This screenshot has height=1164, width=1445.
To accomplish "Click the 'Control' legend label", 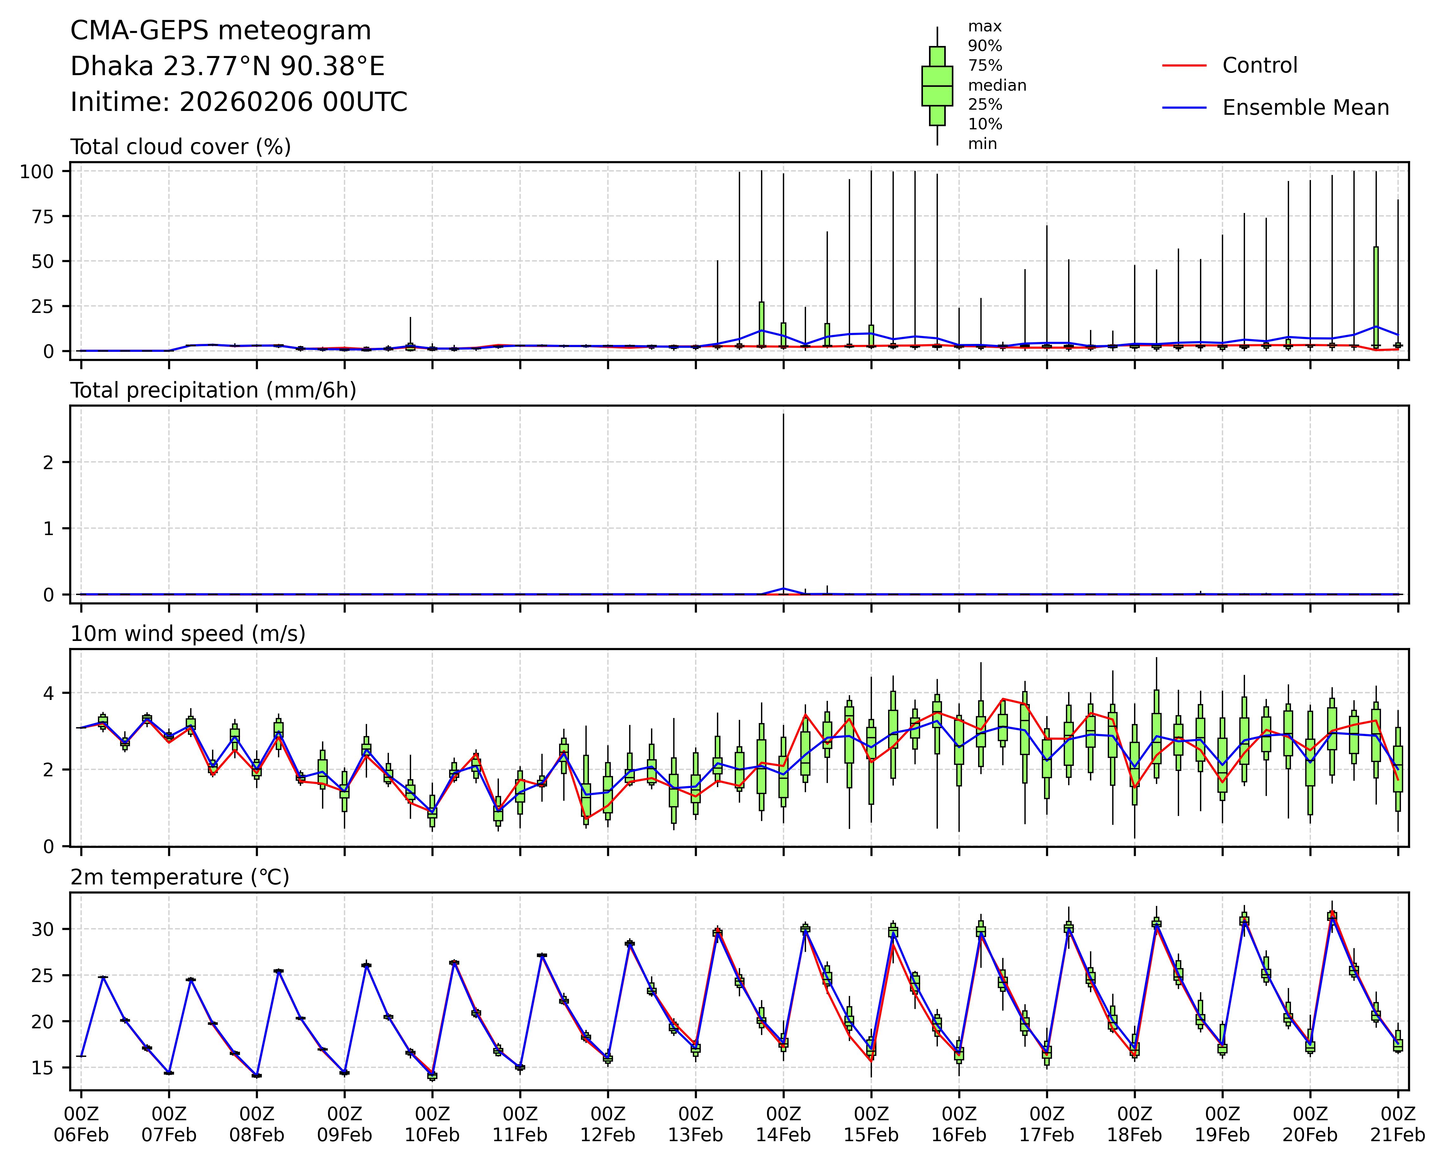I will 1259,66.
